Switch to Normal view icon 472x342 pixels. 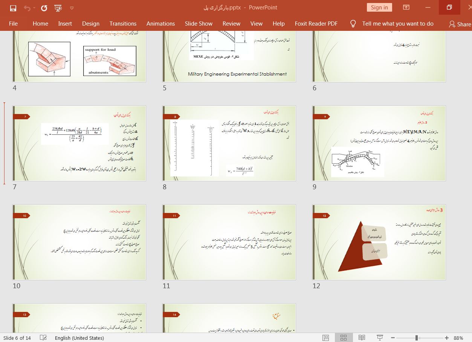326,338
